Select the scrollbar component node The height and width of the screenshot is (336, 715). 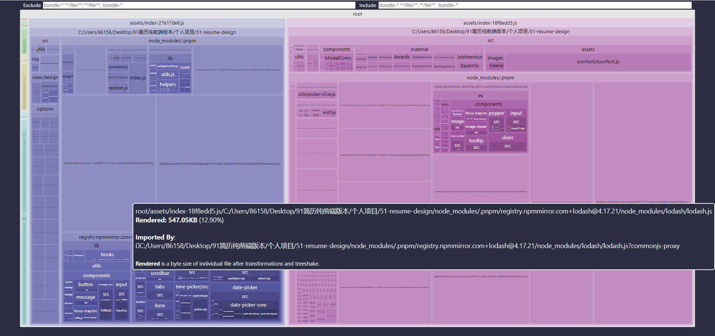point(160,273)
